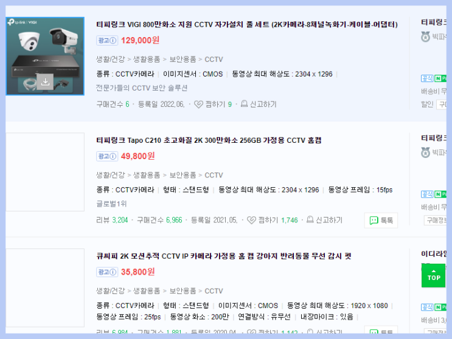Click the medal seller grade icon in VIGI row

click(425, 37)
